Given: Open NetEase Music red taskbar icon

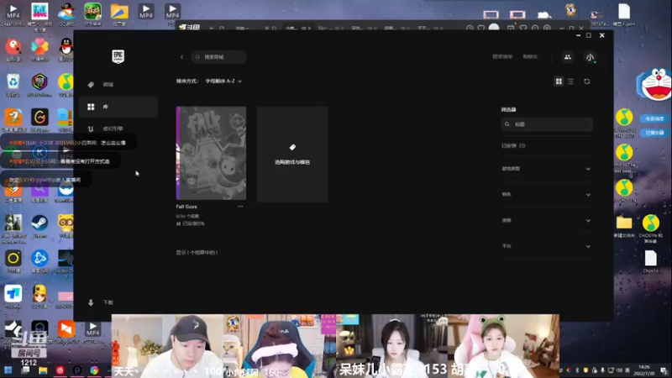Looking at the screenshot, I should [60, 370].
